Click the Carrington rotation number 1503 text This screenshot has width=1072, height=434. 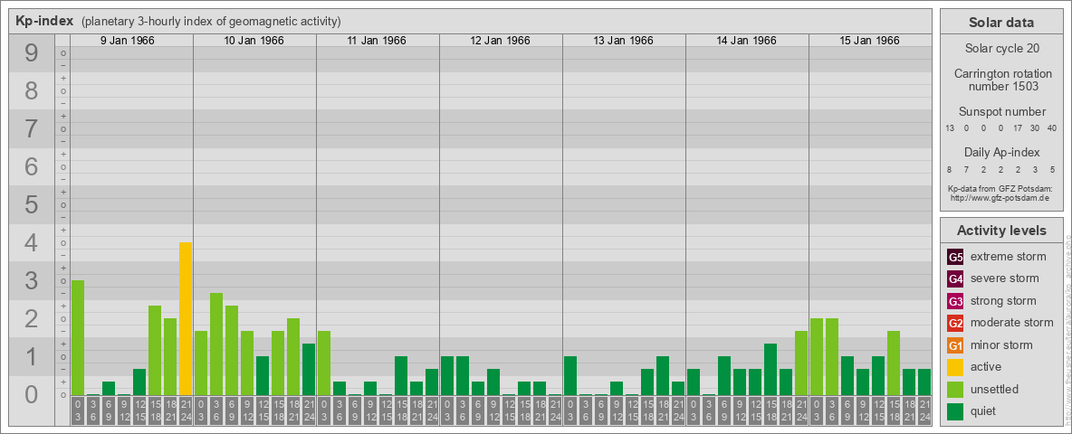click(x=1003, y=80)
